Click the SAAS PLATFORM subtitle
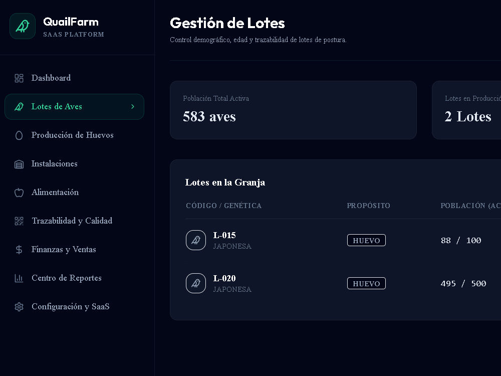Image resolution: width=501 pixels, height=376 pixels. tap(74, 35)
